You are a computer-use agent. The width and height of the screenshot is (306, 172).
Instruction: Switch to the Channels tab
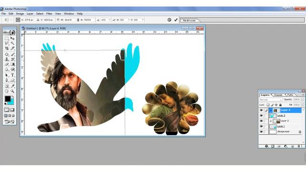point(278,95)
